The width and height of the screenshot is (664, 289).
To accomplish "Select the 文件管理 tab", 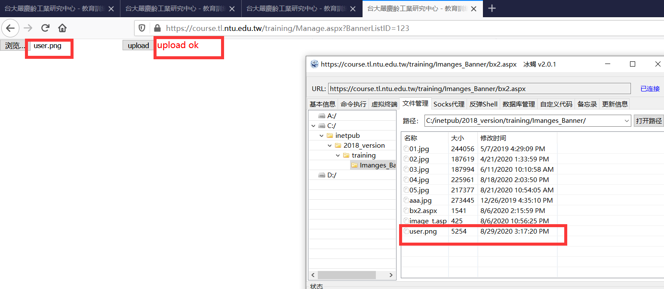I will pyautogui.click(x=415, y=103).
